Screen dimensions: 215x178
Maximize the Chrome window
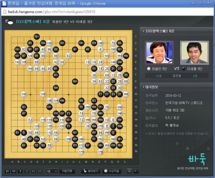(200, 2)
